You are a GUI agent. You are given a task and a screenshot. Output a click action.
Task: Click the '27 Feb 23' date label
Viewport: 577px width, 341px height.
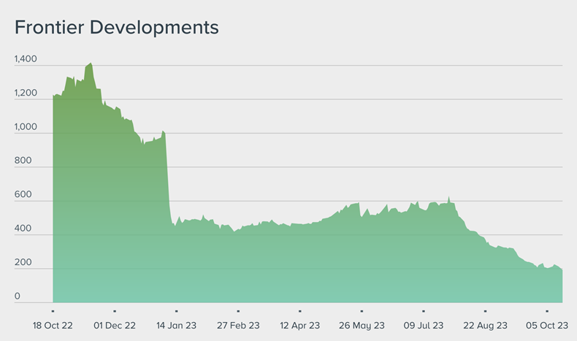pyautogui.click(x=238, y=326)
